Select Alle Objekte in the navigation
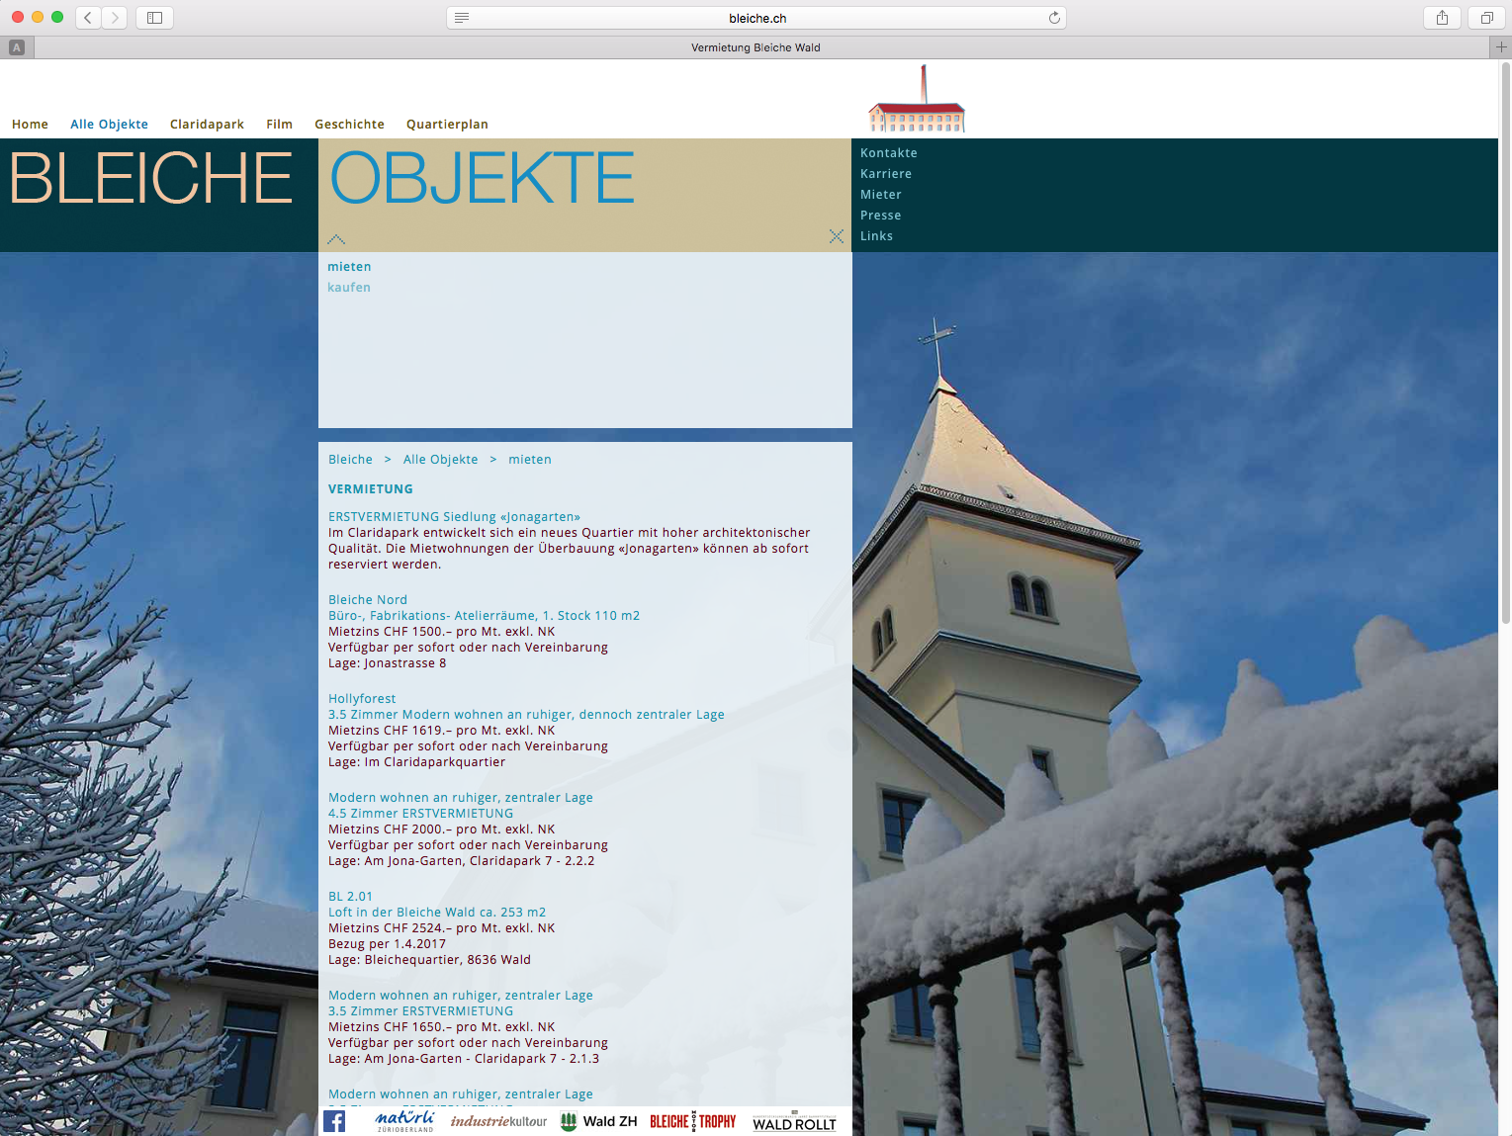 point(109,125)
